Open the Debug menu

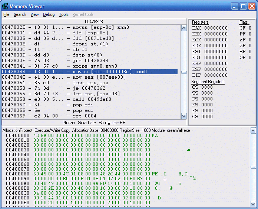(x=49, y=14)
